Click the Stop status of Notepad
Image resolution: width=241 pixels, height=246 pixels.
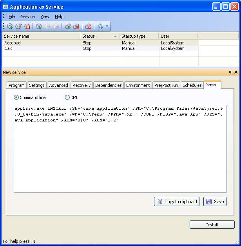tap(87, 43)
